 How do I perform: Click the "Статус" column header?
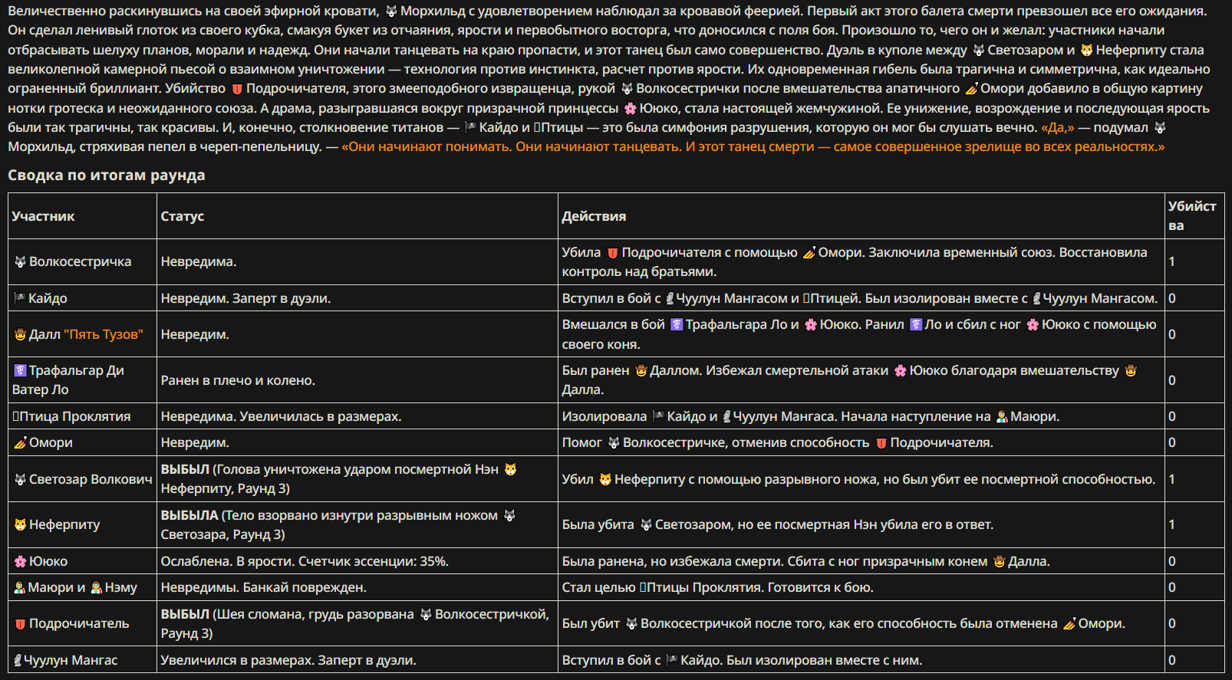point(183,216)
